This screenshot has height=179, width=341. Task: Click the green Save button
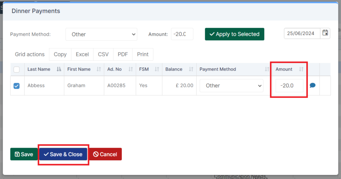pyautogui.click(x=24, y=154)
